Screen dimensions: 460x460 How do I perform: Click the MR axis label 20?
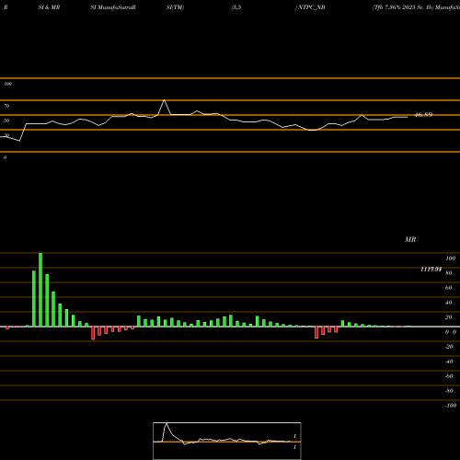click(x=449, y=317)
